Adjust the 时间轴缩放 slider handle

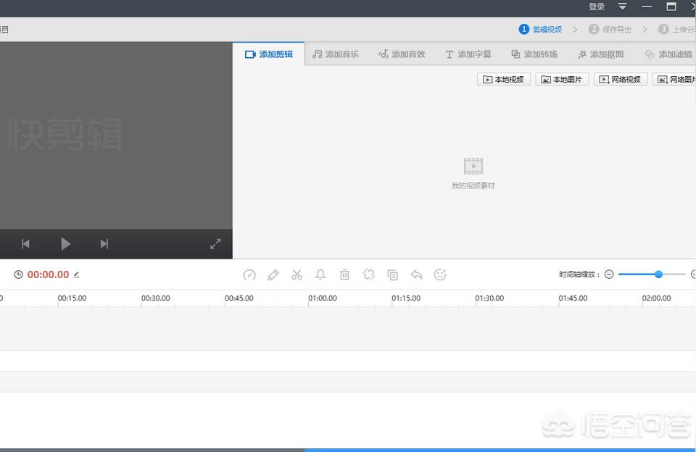(659, 275)
